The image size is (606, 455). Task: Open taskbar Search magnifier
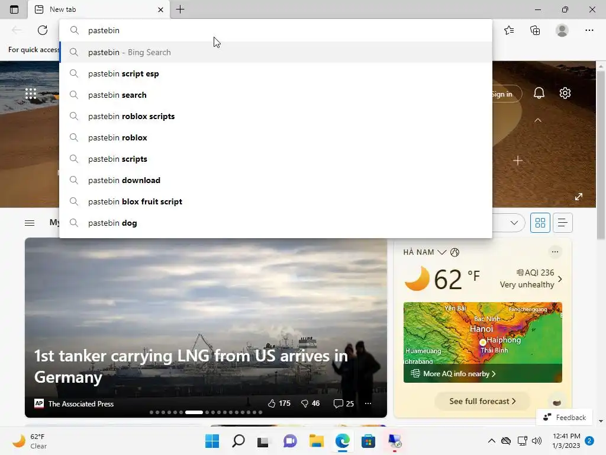[238, 441]
